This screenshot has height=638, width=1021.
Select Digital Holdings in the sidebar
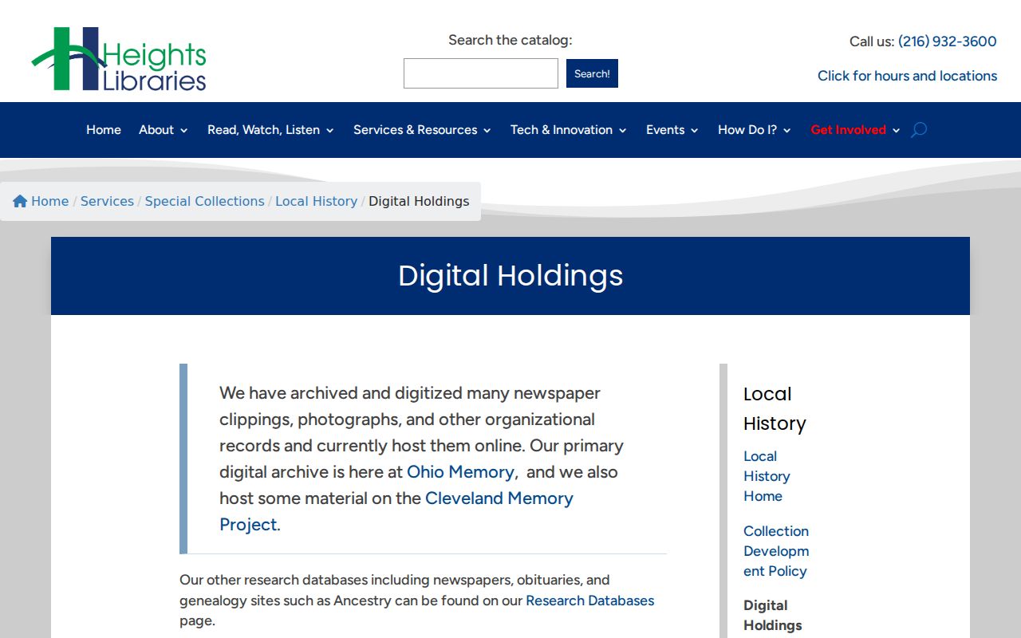[x=773, y=616]
